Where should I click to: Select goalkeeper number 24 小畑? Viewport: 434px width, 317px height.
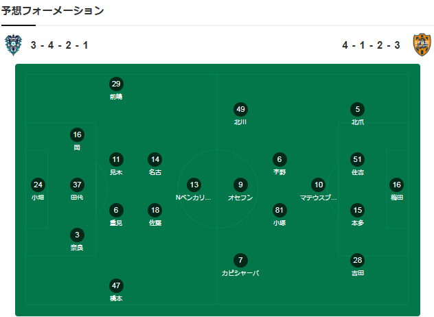coord(38,185)
